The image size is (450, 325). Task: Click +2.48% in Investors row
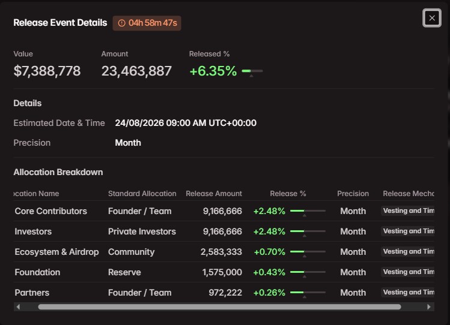tap(269, 231)
